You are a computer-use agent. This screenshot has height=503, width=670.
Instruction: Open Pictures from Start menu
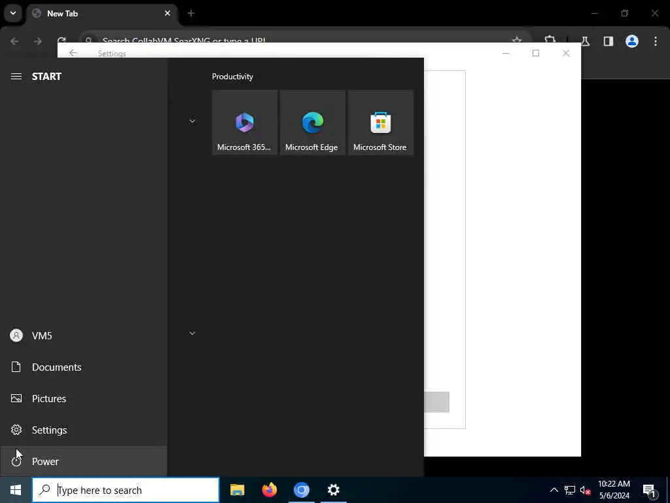click(x=83, y=399)
